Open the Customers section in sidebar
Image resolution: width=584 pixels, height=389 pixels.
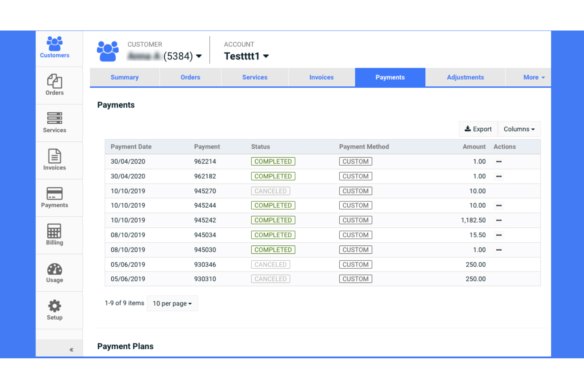pos(54,47)
